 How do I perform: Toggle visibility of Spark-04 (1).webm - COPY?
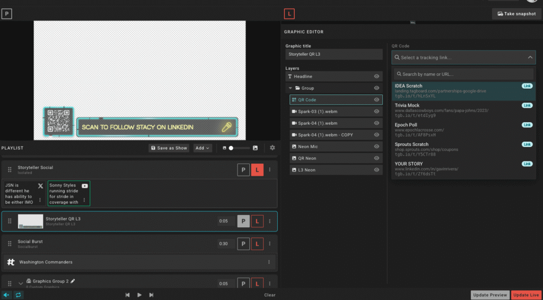point(376,135)
